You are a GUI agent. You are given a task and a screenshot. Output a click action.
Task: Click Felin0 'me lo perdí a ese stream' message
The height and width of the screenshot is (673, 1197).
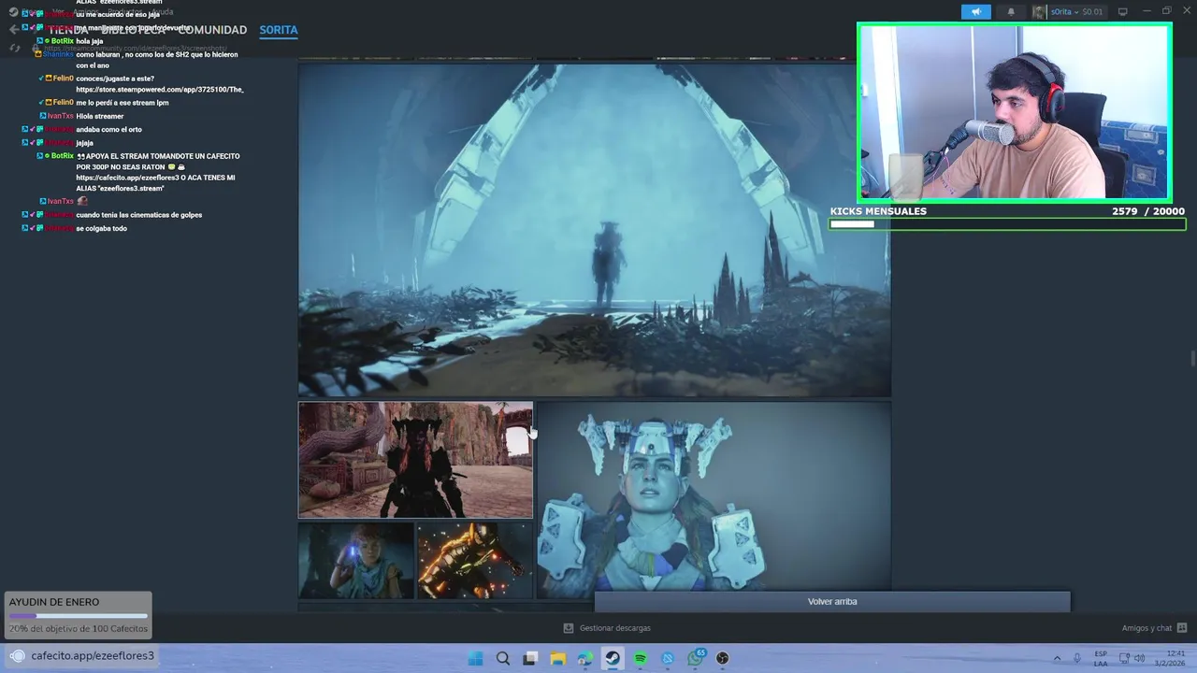(x=123, y=102)
